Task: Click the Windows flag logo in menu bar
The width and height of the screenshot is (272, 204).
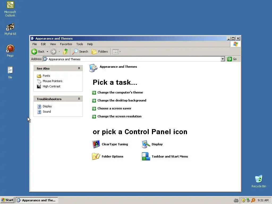Action: pos(235,44)
